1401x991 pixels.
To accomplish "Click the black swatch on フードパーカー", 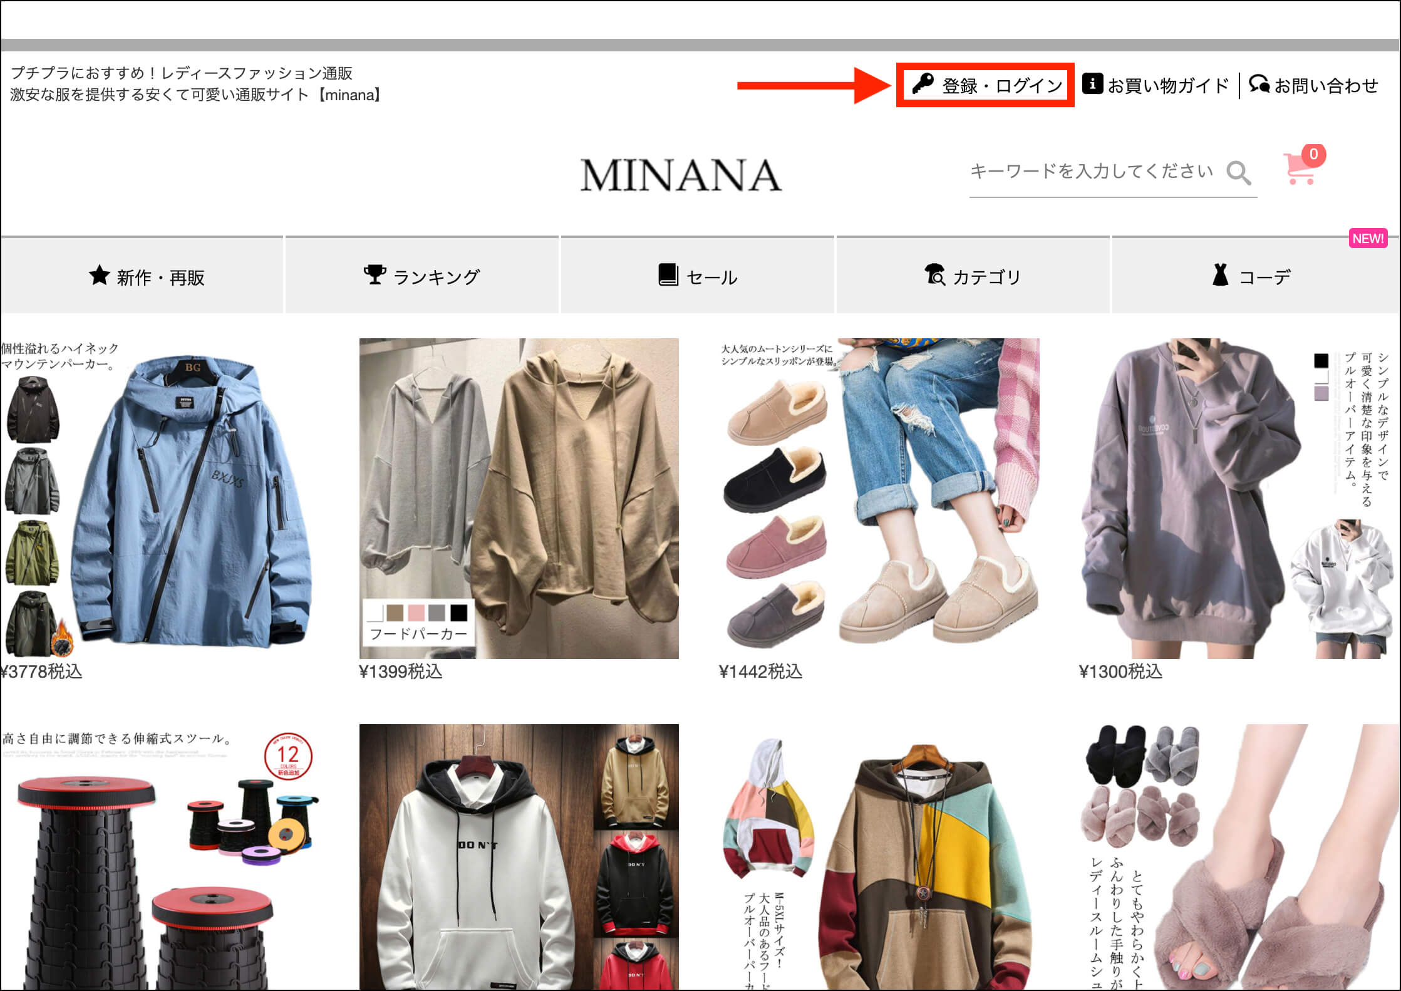I will (459, 612).
